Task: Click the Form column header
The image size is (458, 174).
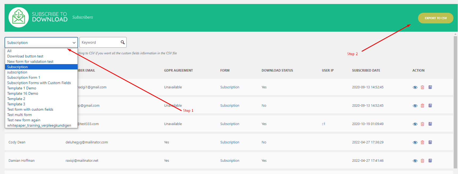Action: pos(225,71)
